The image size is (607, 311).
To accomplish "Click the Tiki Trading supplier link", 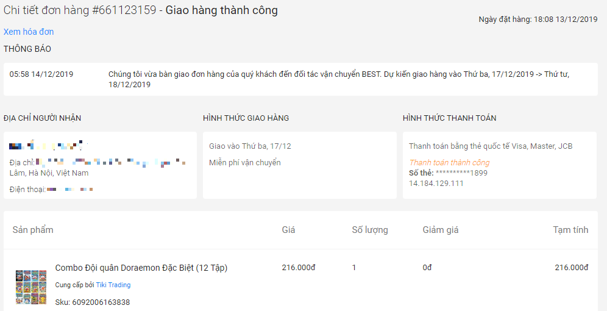I will [113, 285].
